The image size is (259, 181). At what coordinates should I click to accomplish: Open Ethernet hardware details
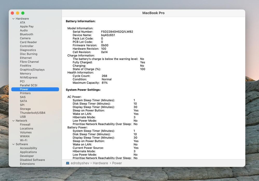(26, 58)
